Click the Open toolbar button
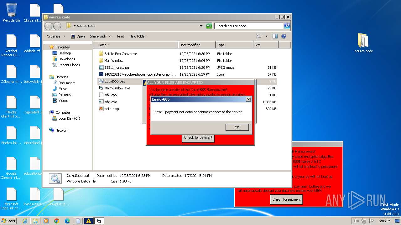This screenshot has width=401, height=225. [78, 36]
